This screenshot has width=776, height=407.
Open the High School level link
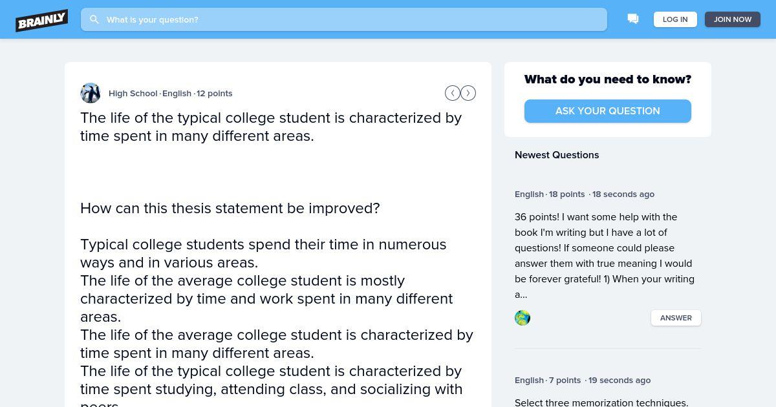133,93
